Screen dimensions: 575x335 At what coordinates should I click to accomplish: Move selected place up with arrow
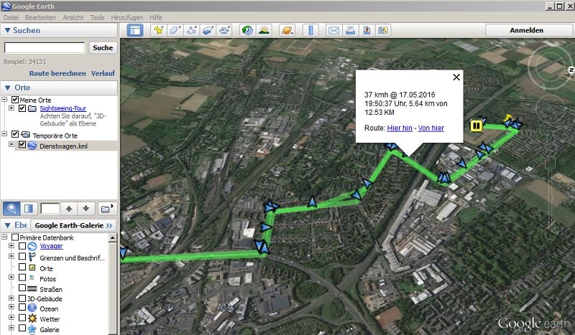click(69, 209)
